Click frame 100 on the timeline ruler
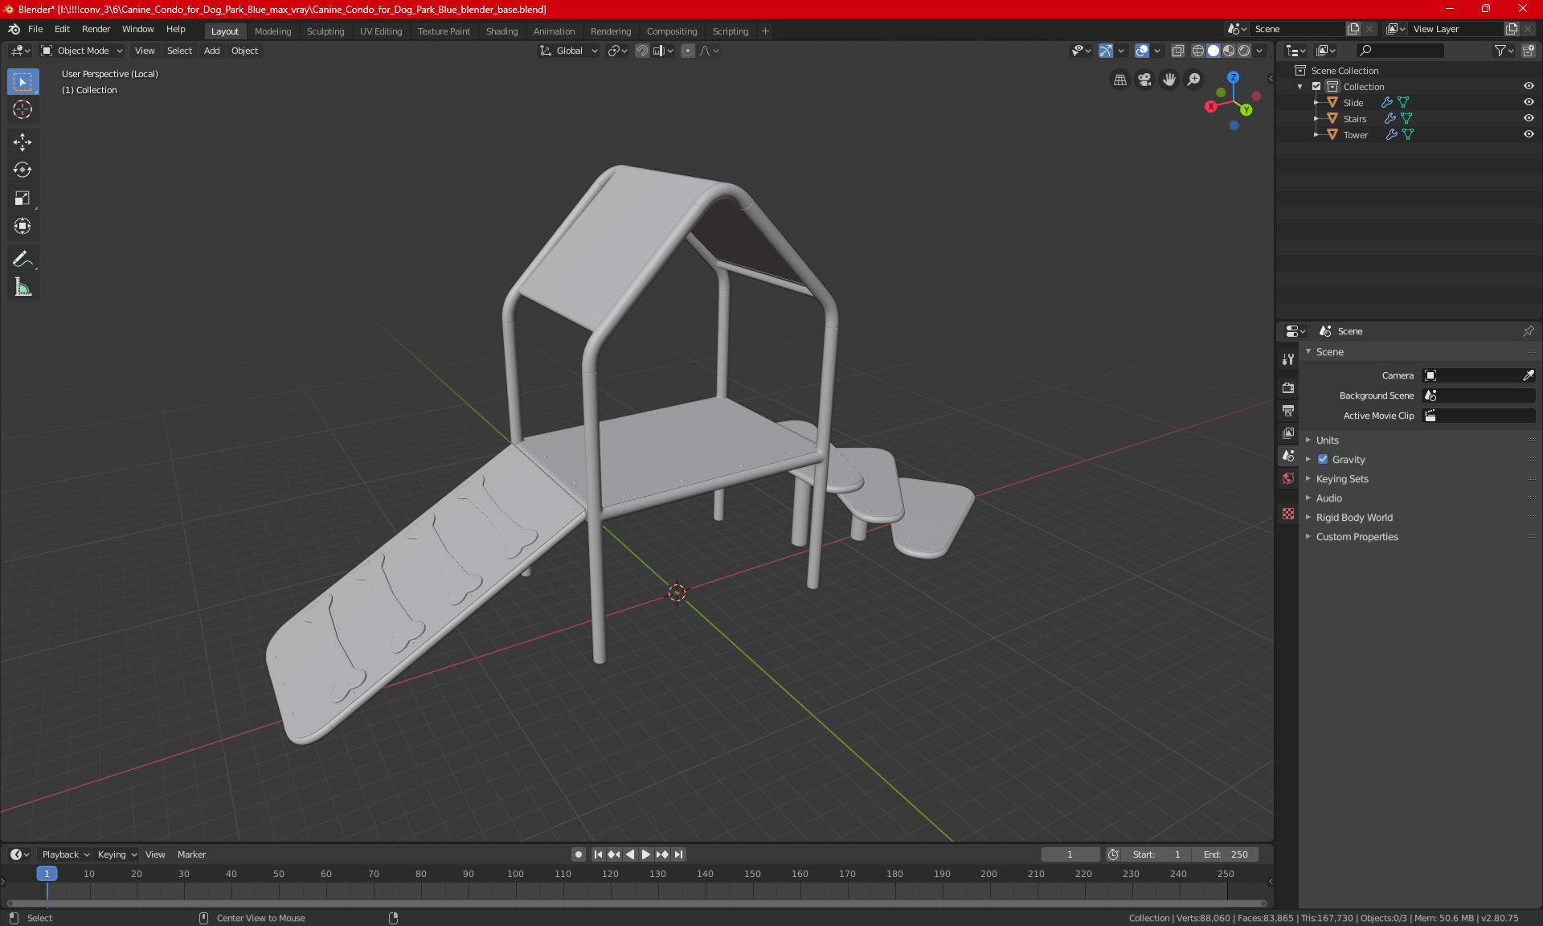This screenshot has width=1543, height=926. [515, 874]
